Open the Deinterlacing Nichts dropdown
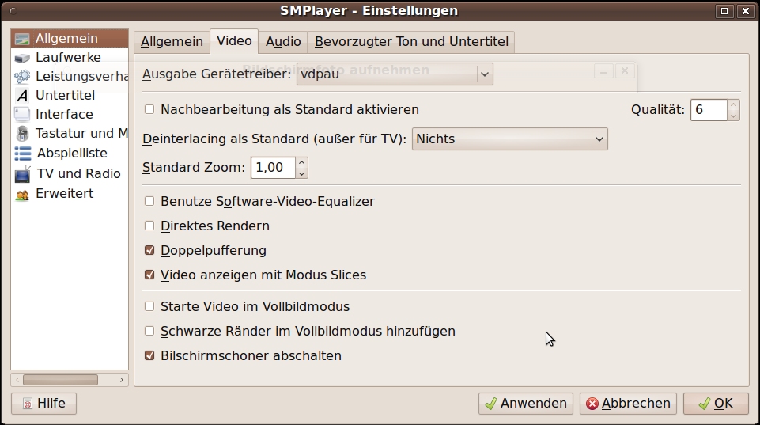 510,139
